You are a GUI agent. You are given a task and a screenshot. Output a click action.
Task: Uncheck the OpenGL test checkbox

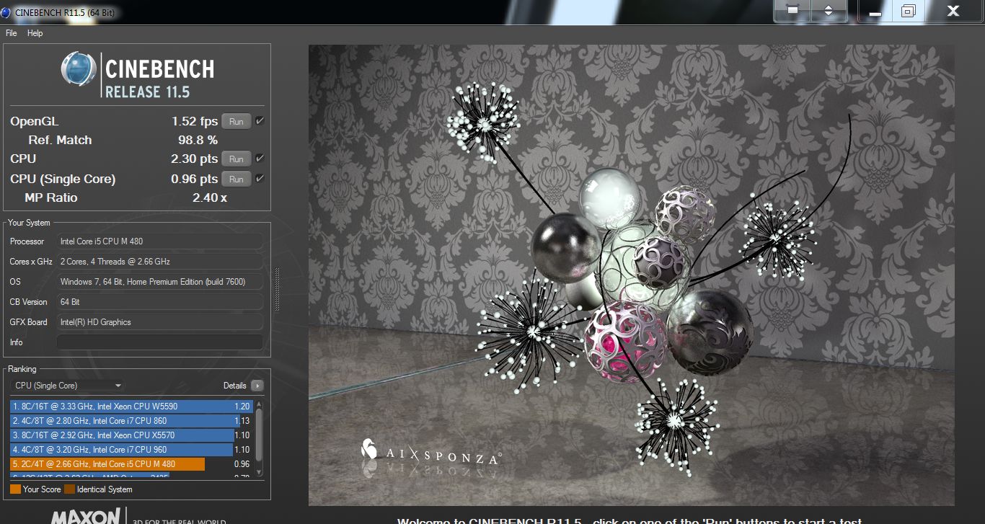click(x=260, y=121)
